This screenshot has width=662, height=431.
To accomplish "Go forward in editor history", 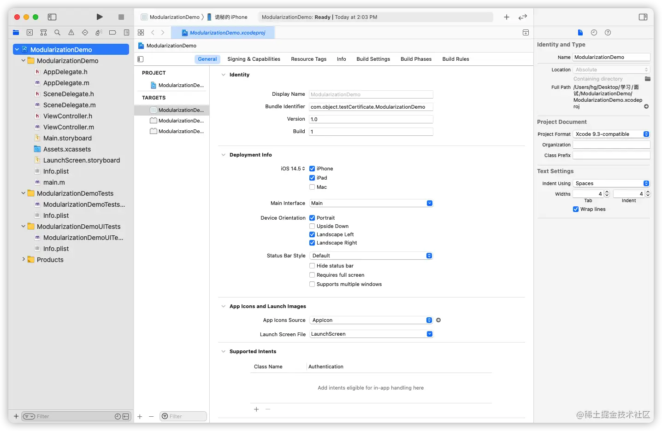I will [163, 33].
